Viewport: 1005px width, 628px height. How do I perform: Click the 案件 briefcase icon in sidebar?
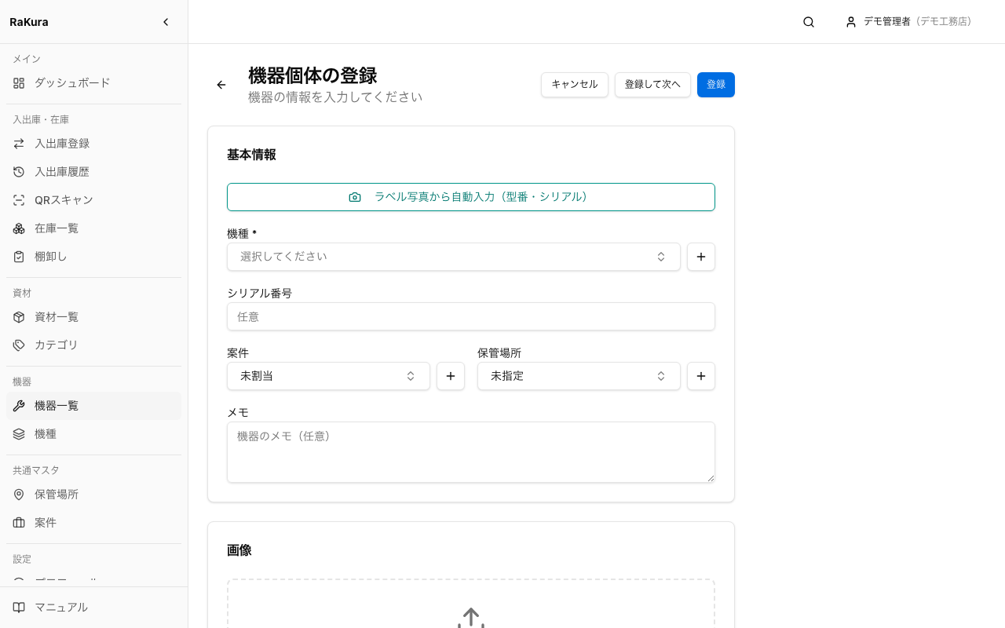[19, 523]
